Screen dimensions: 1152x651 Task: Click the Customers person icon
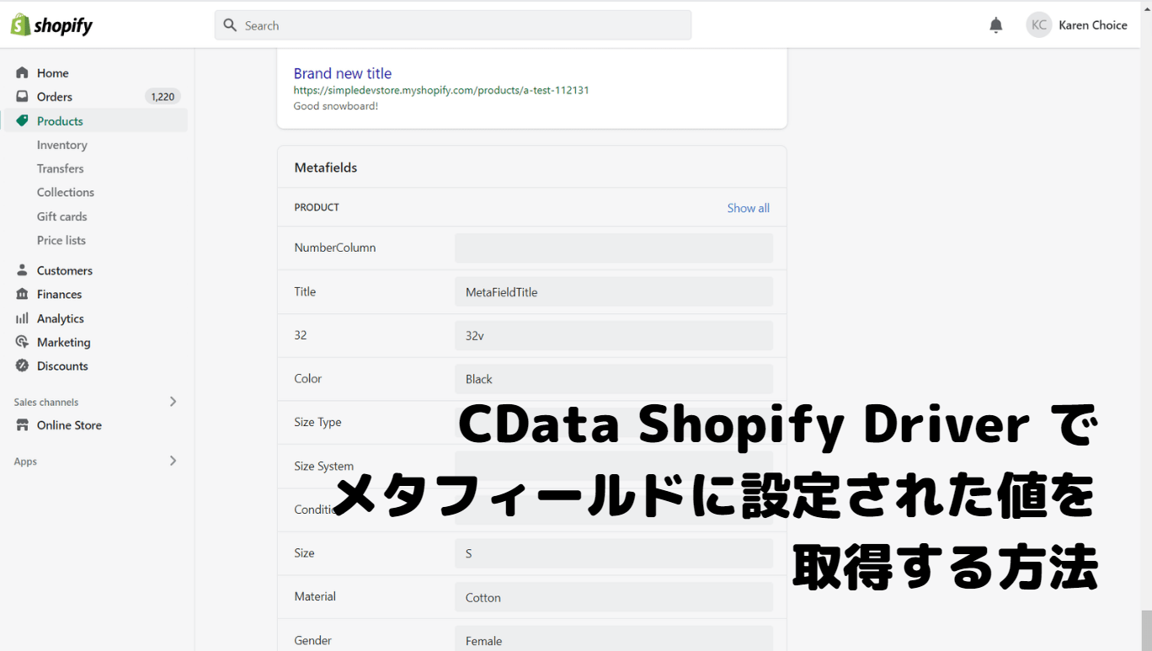[x=22, y=270]
